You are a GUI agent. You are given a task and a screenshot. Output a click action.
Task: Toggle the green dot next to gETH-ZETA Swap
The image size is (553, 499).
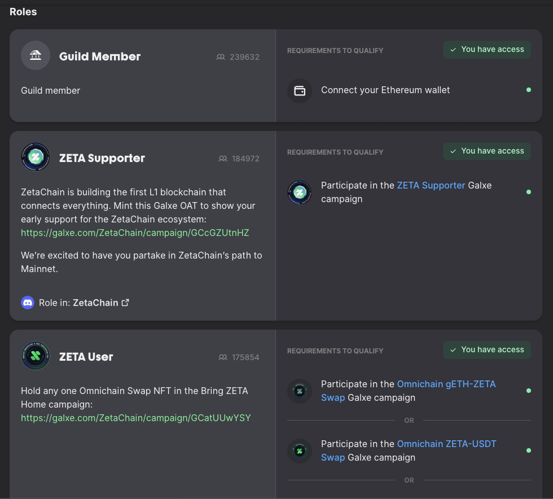528,390
